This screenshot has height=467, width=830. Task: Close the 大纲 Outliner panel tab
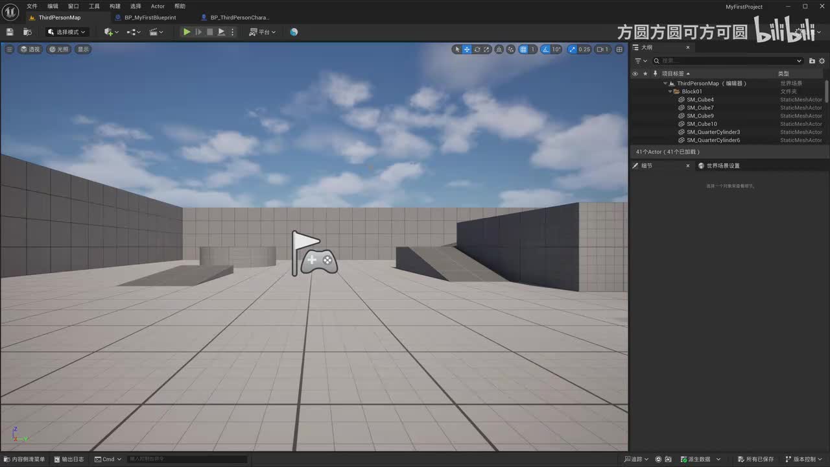pyautogui.click(x=689, y=48)
